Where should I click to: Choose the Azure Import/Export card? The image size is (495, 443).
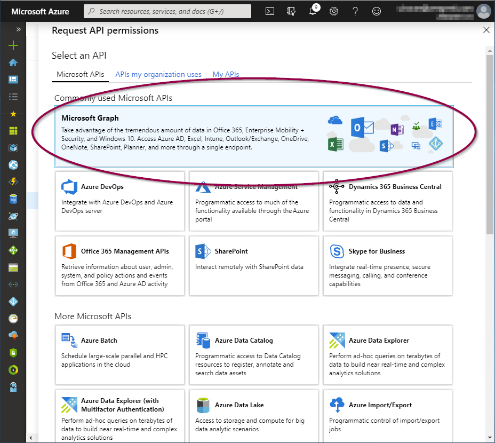(388, 416)
